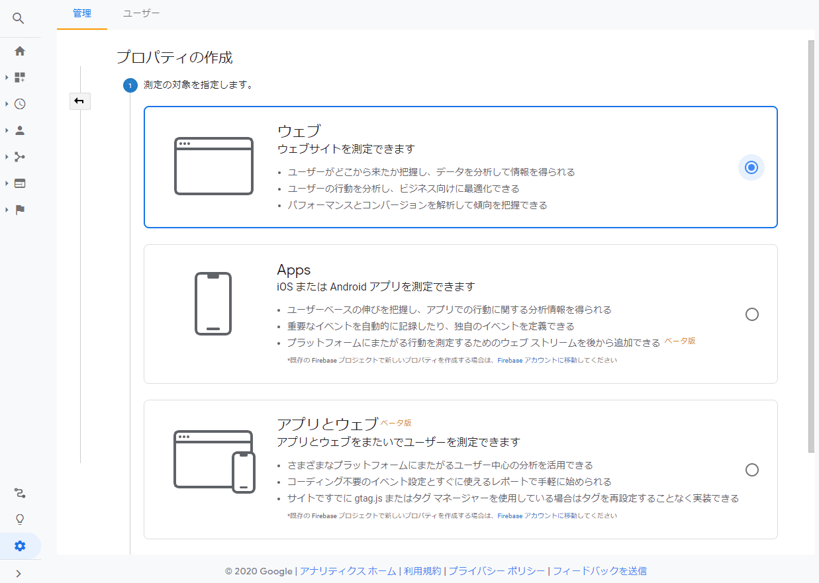Image resolution: width=819 pixels, height=583 pixels.
Task: Expand the Realtime section arrow
Action: point(7,104)
